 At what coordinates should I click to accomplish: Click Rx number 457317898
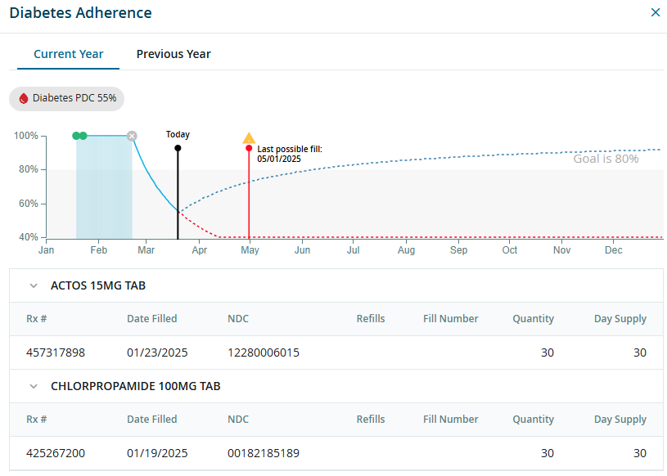click(56, 353)
